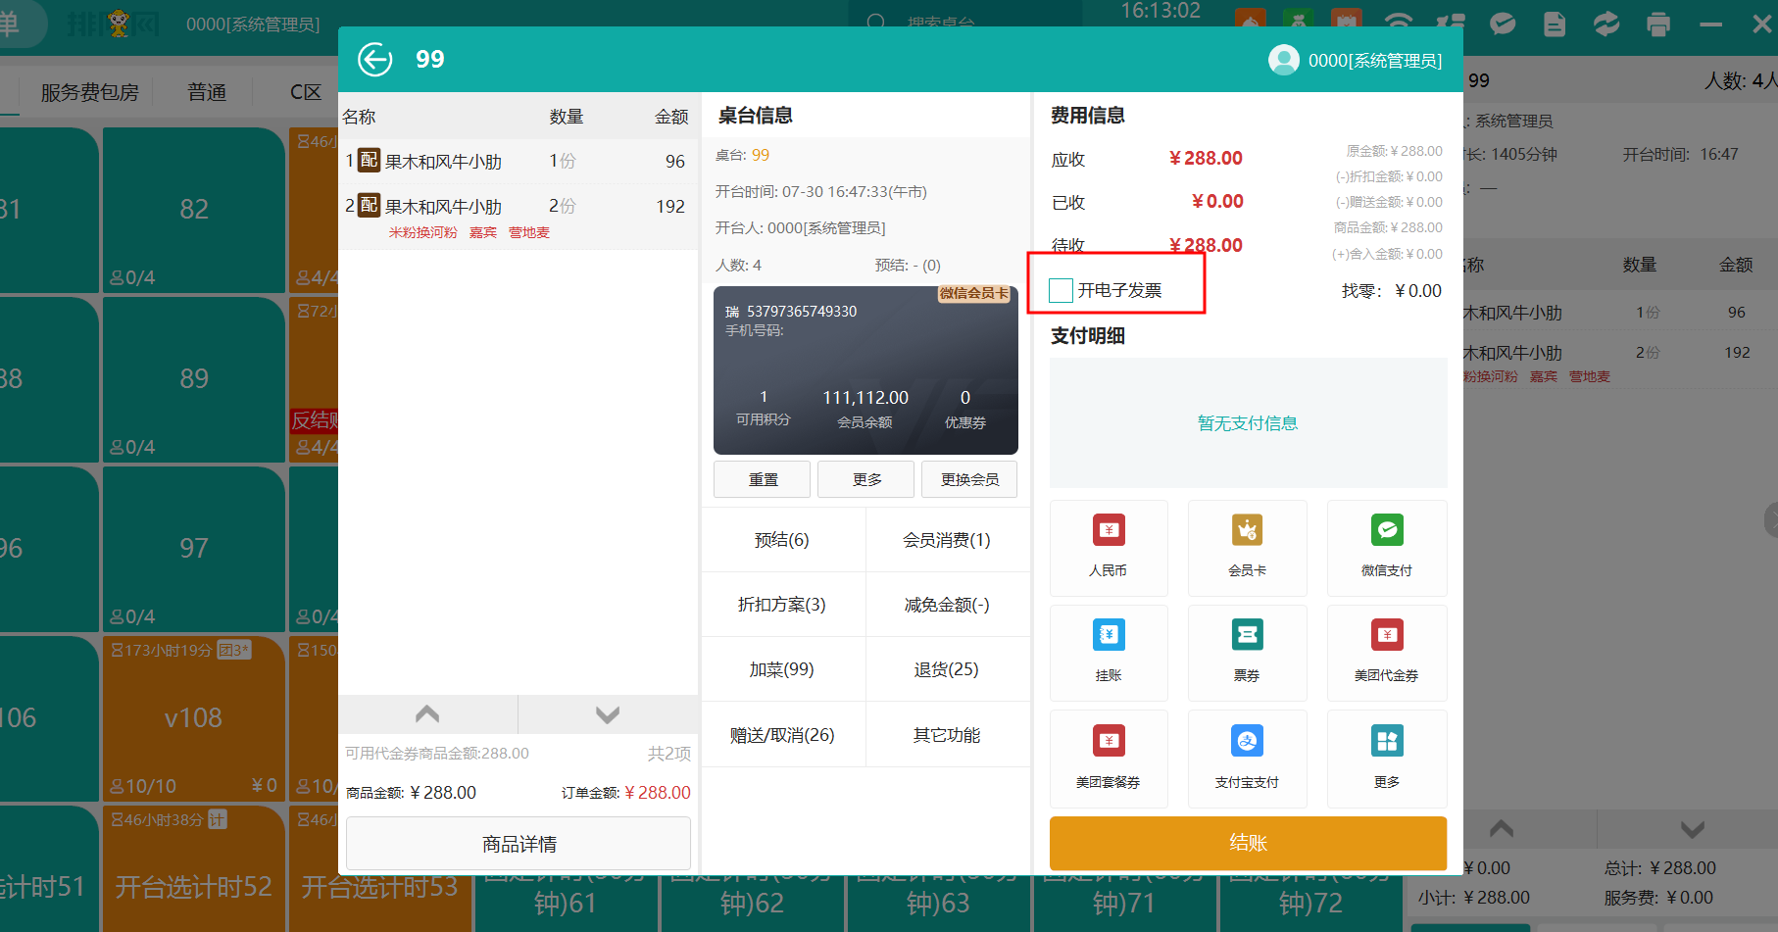Switch to the 普通 area tab

coord(207,92)
